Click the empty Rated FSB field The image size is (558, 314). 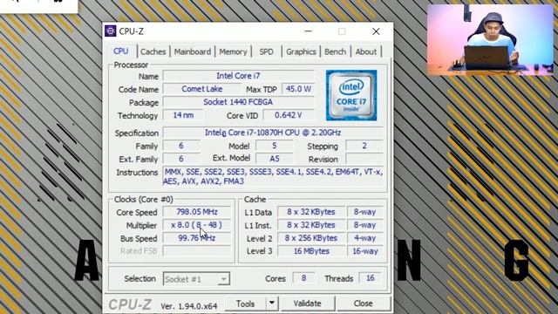[x=197, y=251]
